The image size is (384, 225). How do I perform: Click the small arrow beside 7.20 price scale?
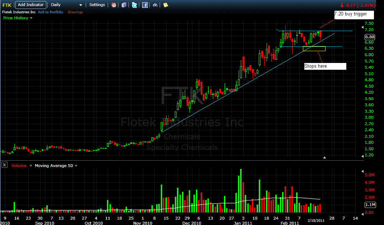tap(362, 27)
